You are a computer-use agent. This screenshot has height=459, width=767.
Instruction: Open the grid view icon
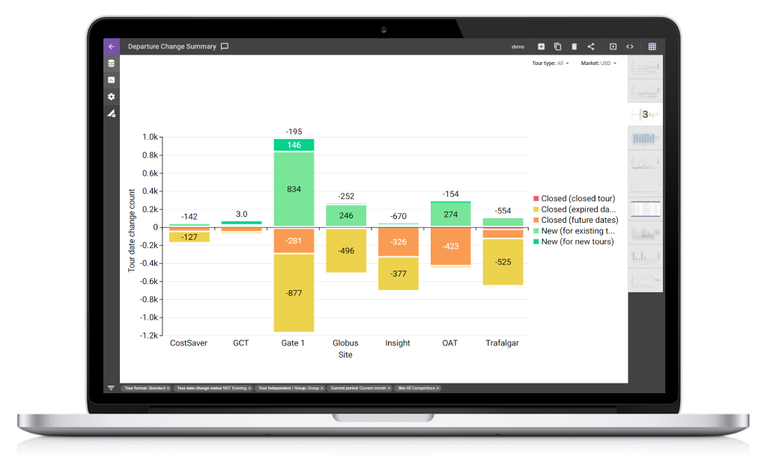tap(652, 46)
